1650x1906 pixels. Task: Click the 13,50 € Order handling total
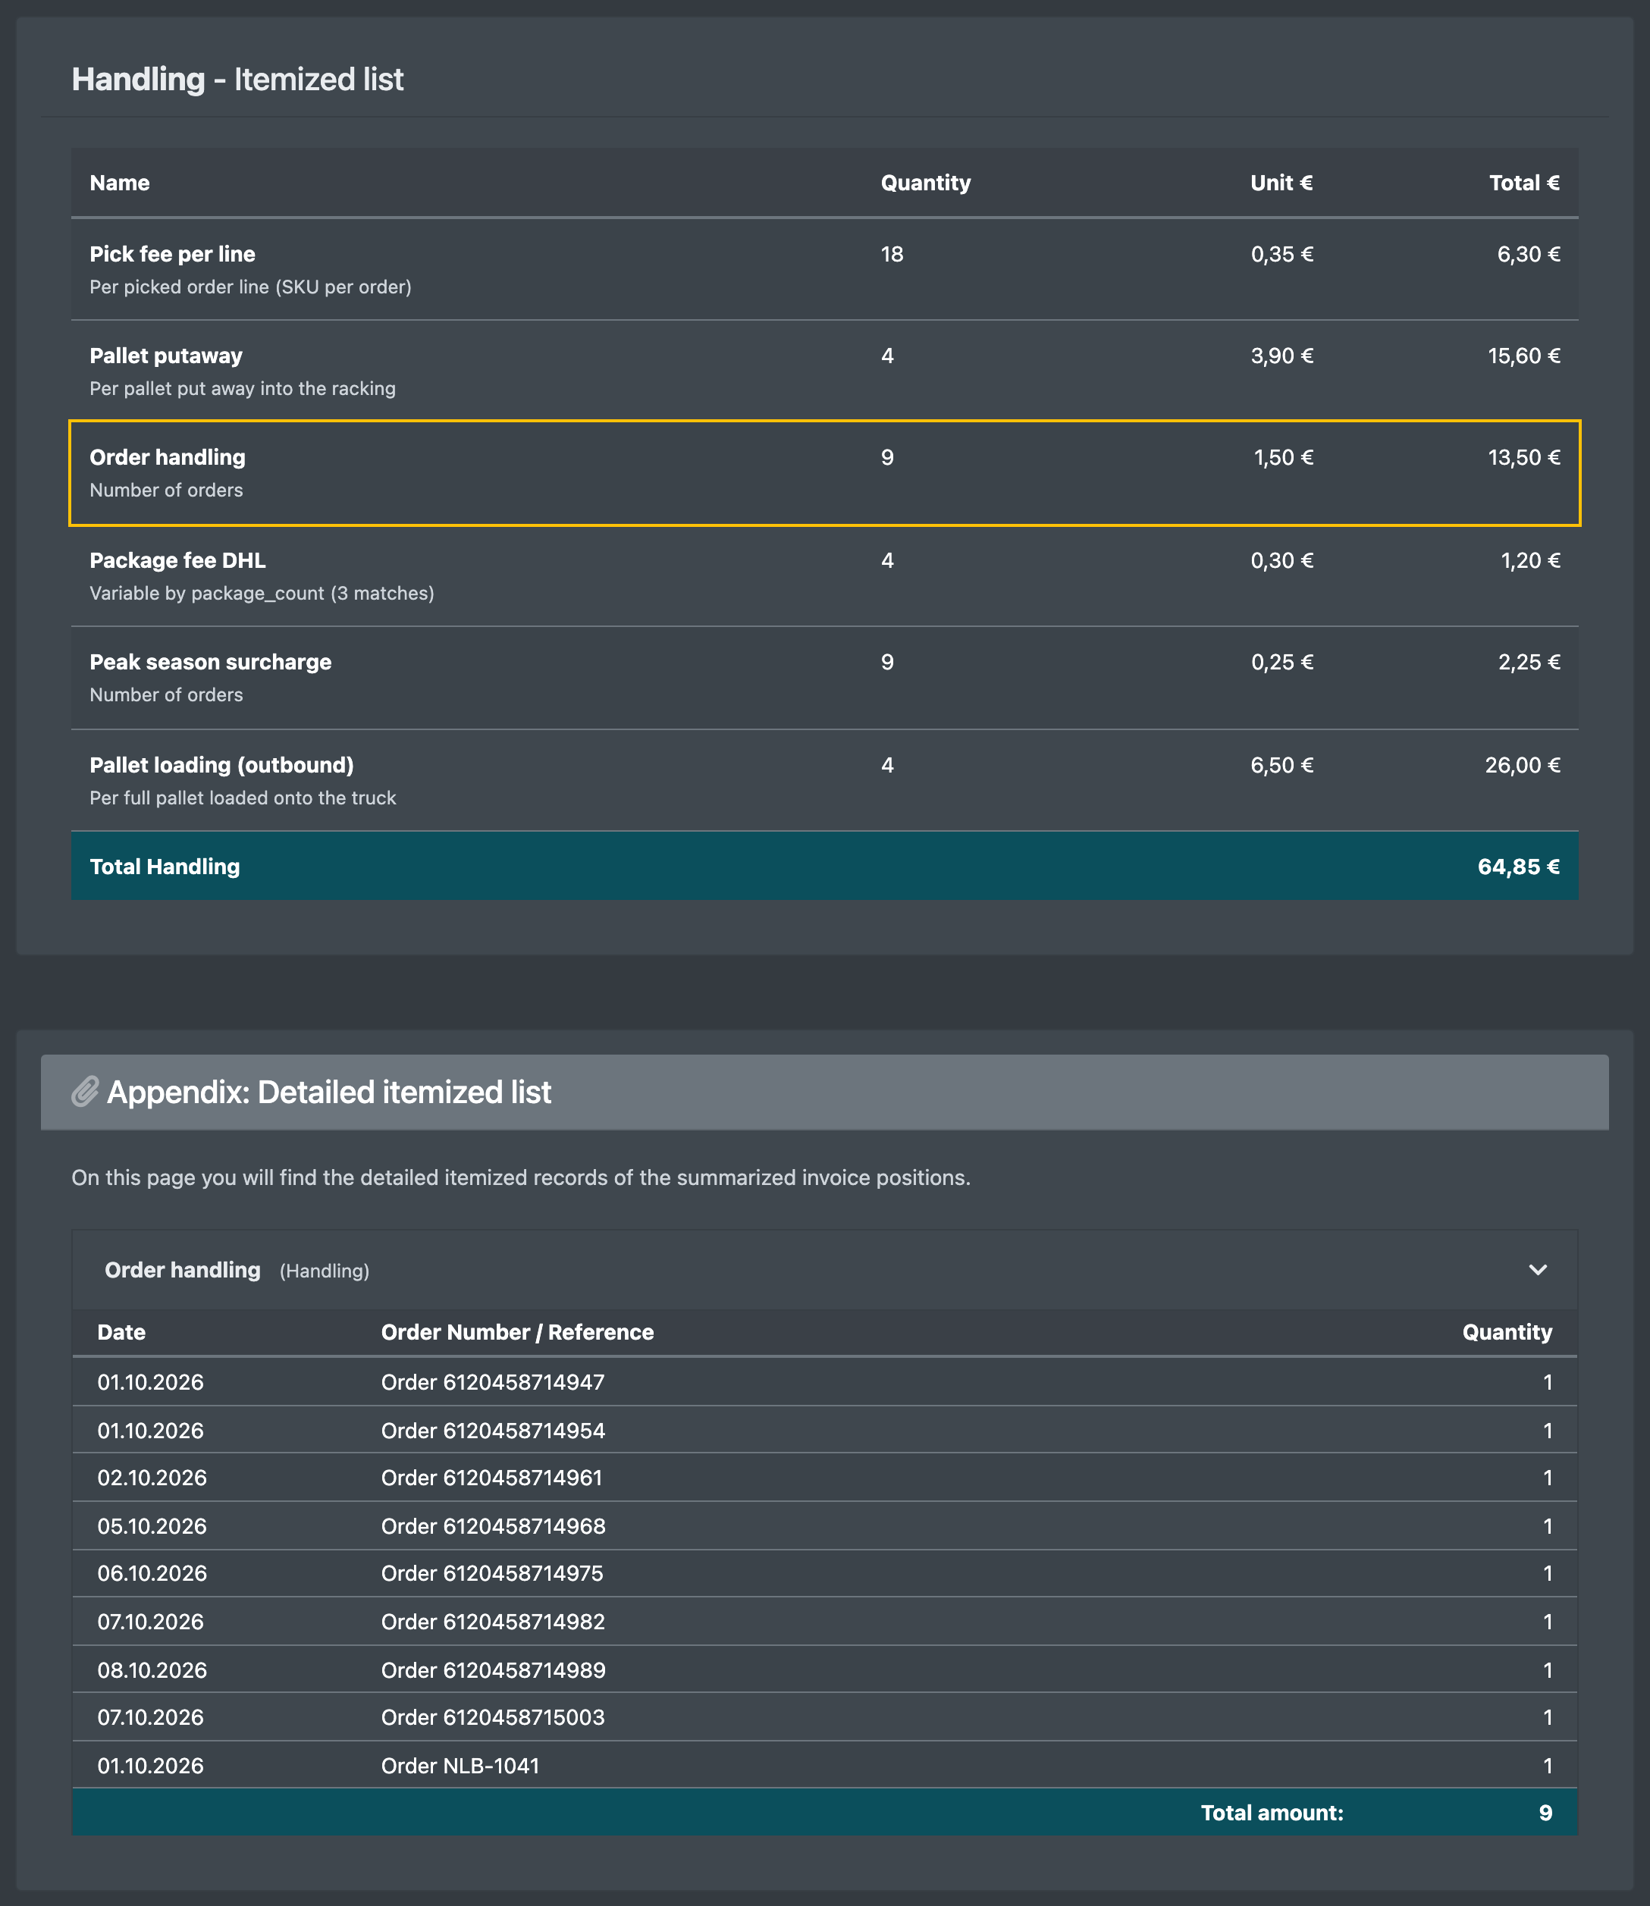coord(1524,458)
